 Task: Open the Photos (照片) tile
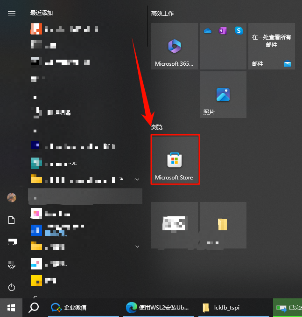(223, 95)
